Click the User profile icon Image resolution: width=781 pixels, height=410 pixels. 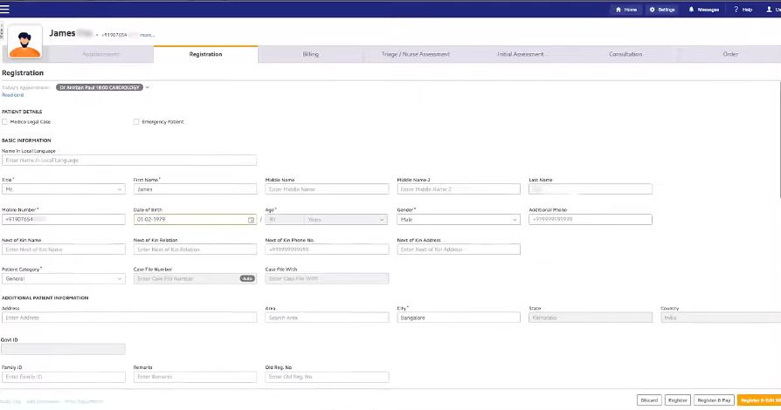769,10
